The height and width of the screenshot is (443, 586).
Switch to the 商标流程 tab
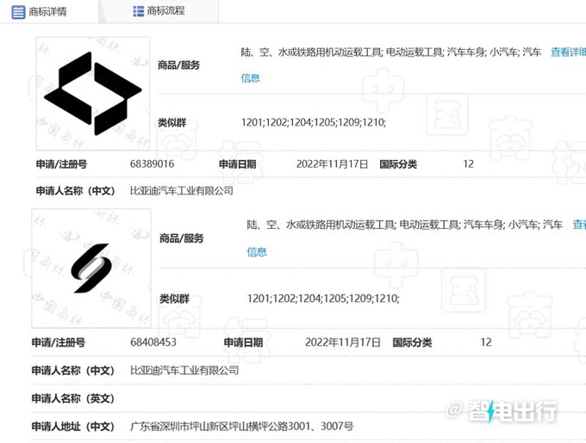[x=159, y=11]
